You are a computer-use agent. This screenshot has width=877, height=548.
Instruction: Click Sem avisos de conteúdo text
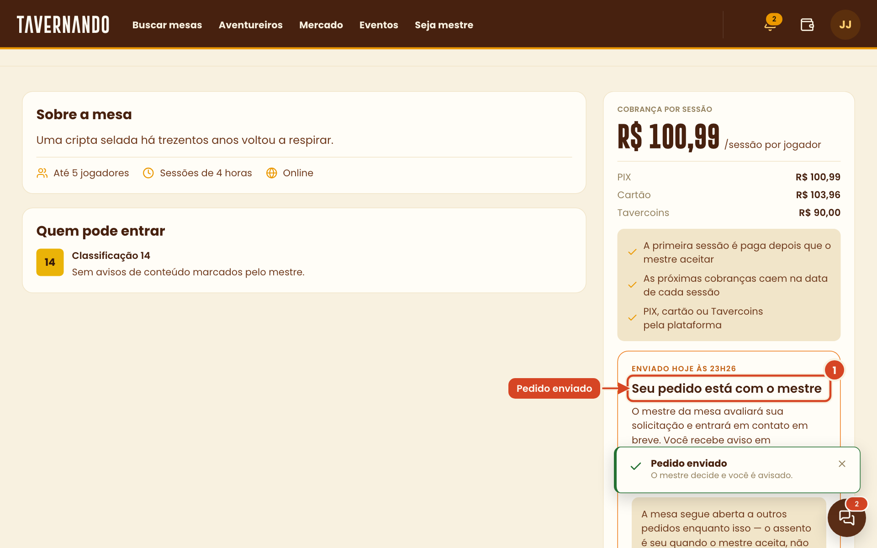[x=188, y=272]
